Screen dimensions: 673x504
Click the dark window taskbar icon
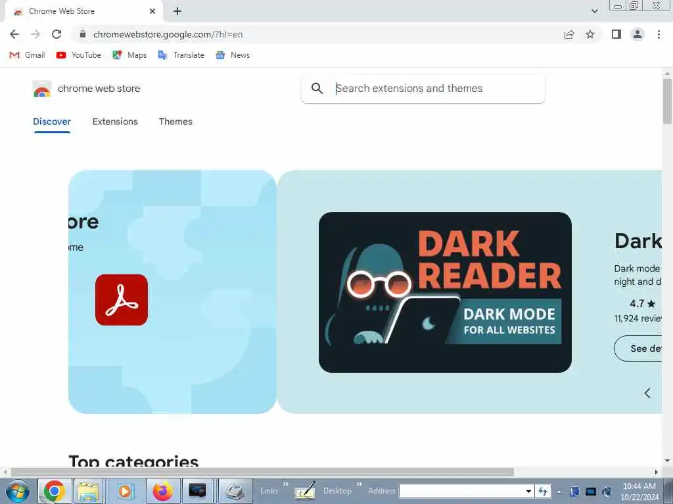198,491
